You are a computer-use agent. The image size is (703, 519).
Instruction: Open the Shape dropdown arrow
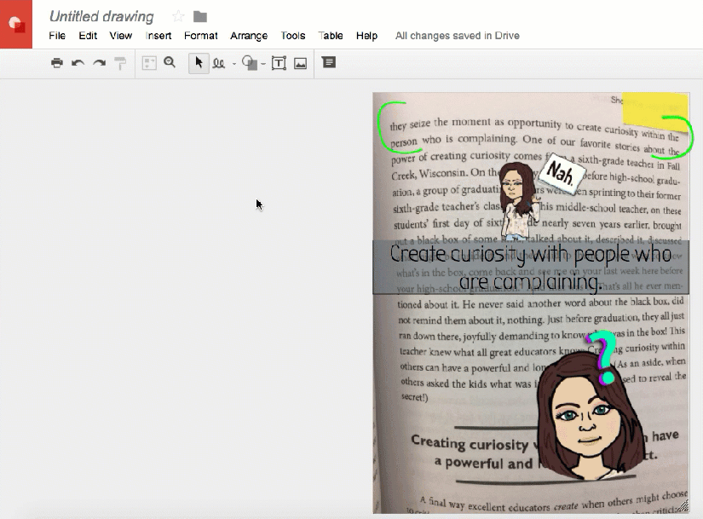pyautogui.click(x=263, y=64)
